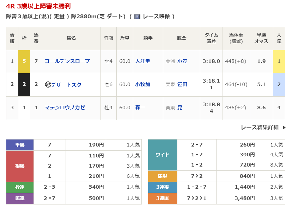Open trainer 昆 stable link
292x208 pixels.
pyautogui.click(x=180, y=108)
